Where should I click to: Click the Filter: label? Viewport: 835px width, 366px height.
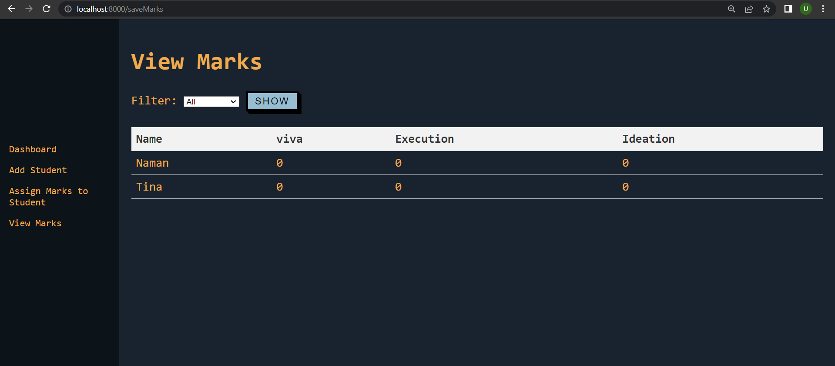point(154,101)
